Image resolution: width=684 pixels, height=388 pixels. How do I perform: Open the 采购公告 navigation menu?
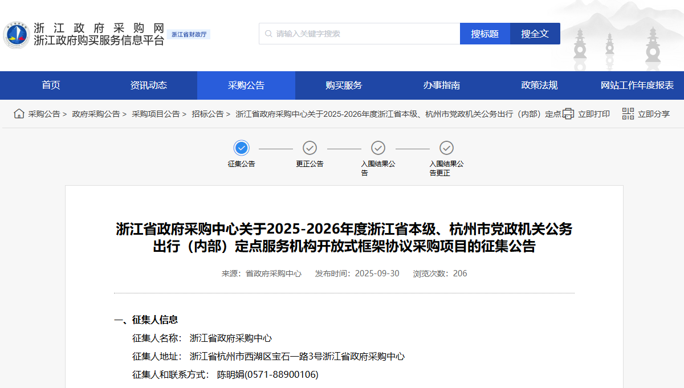[246, 85]
